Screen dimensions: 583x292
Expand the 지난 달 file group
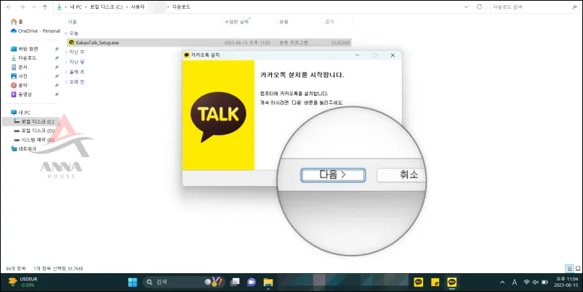[x=66, y=62]
